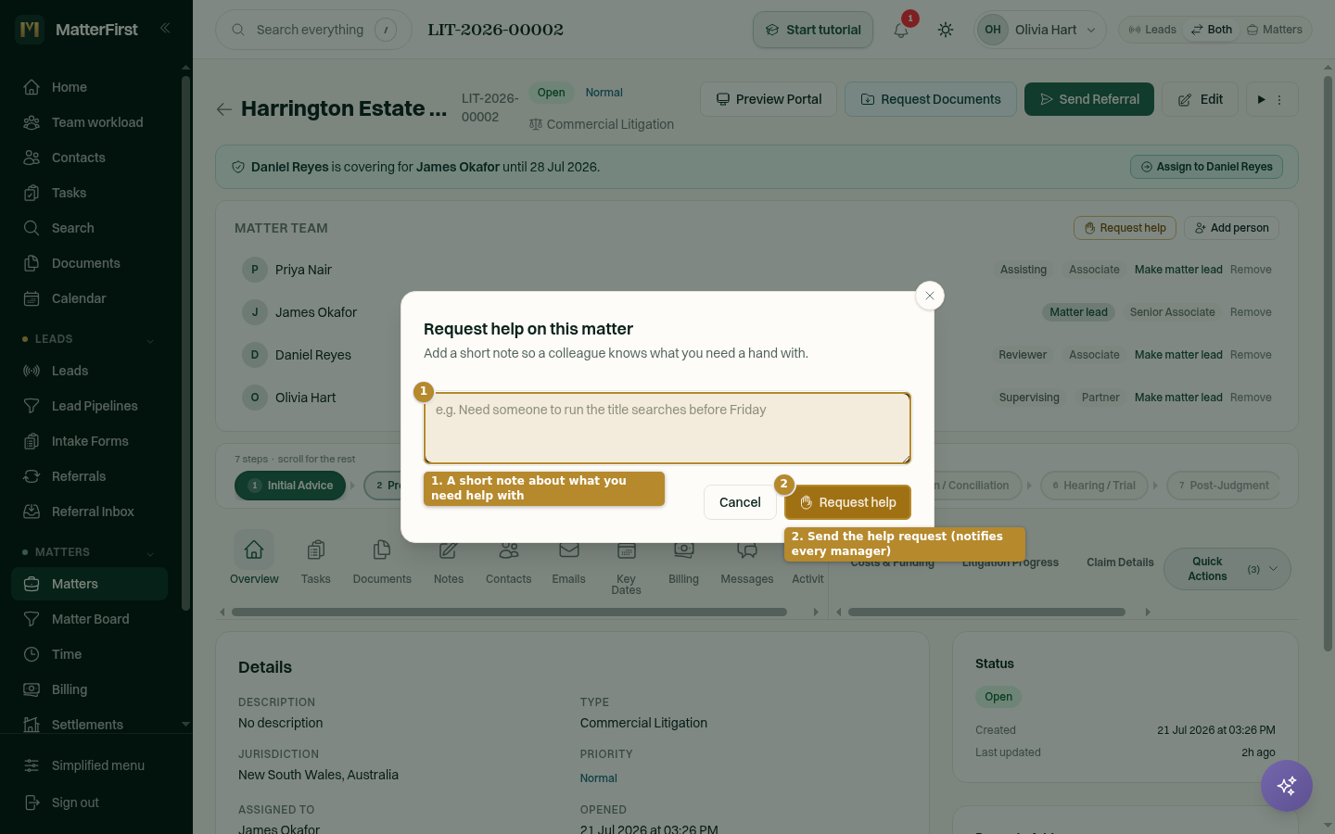
Task: Switch view mode to Both
Action: click(1212, 30)
